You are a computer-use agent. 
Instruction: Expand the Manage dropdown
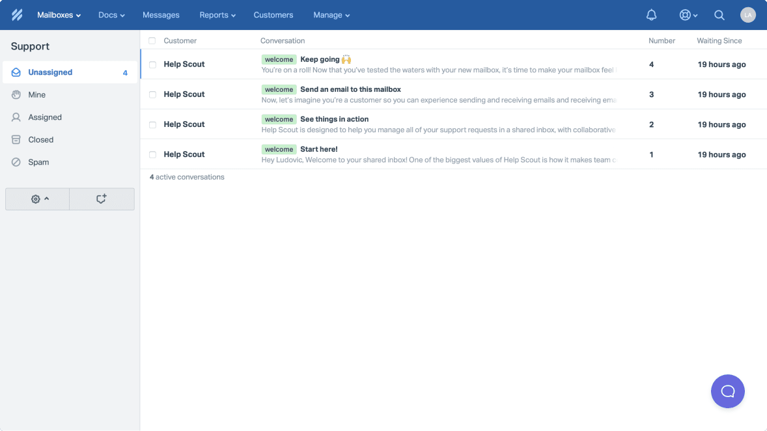pos(331,15)
